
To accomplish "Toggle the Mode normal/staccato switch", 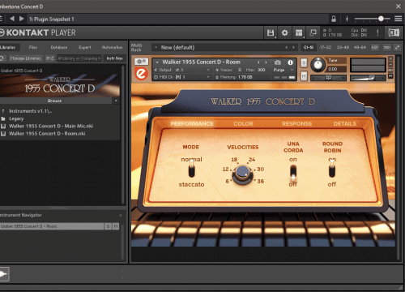I will (x=191, y=170).
